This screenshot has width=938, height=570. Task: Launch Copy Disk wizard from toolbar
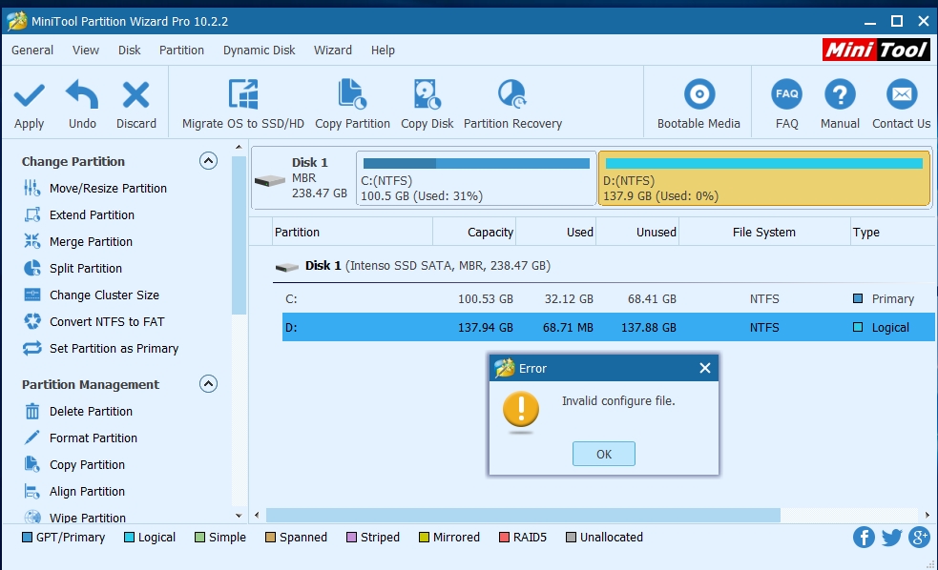pos(427,104)
